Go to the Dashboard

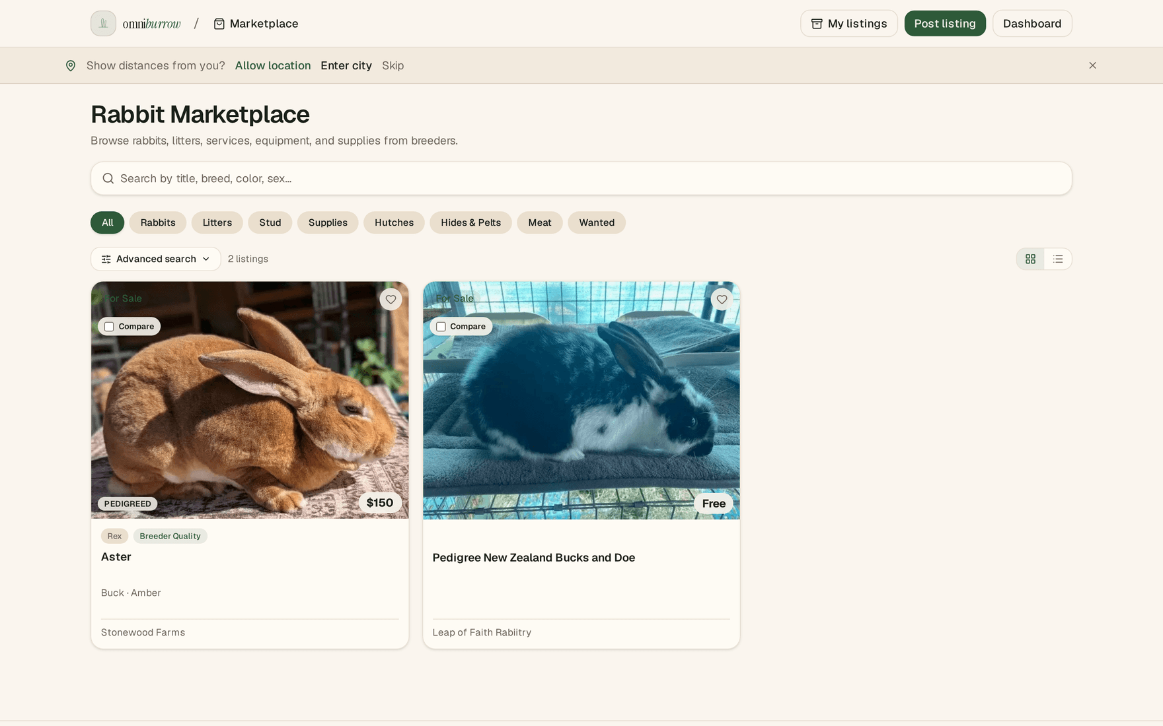(1032, 24)
